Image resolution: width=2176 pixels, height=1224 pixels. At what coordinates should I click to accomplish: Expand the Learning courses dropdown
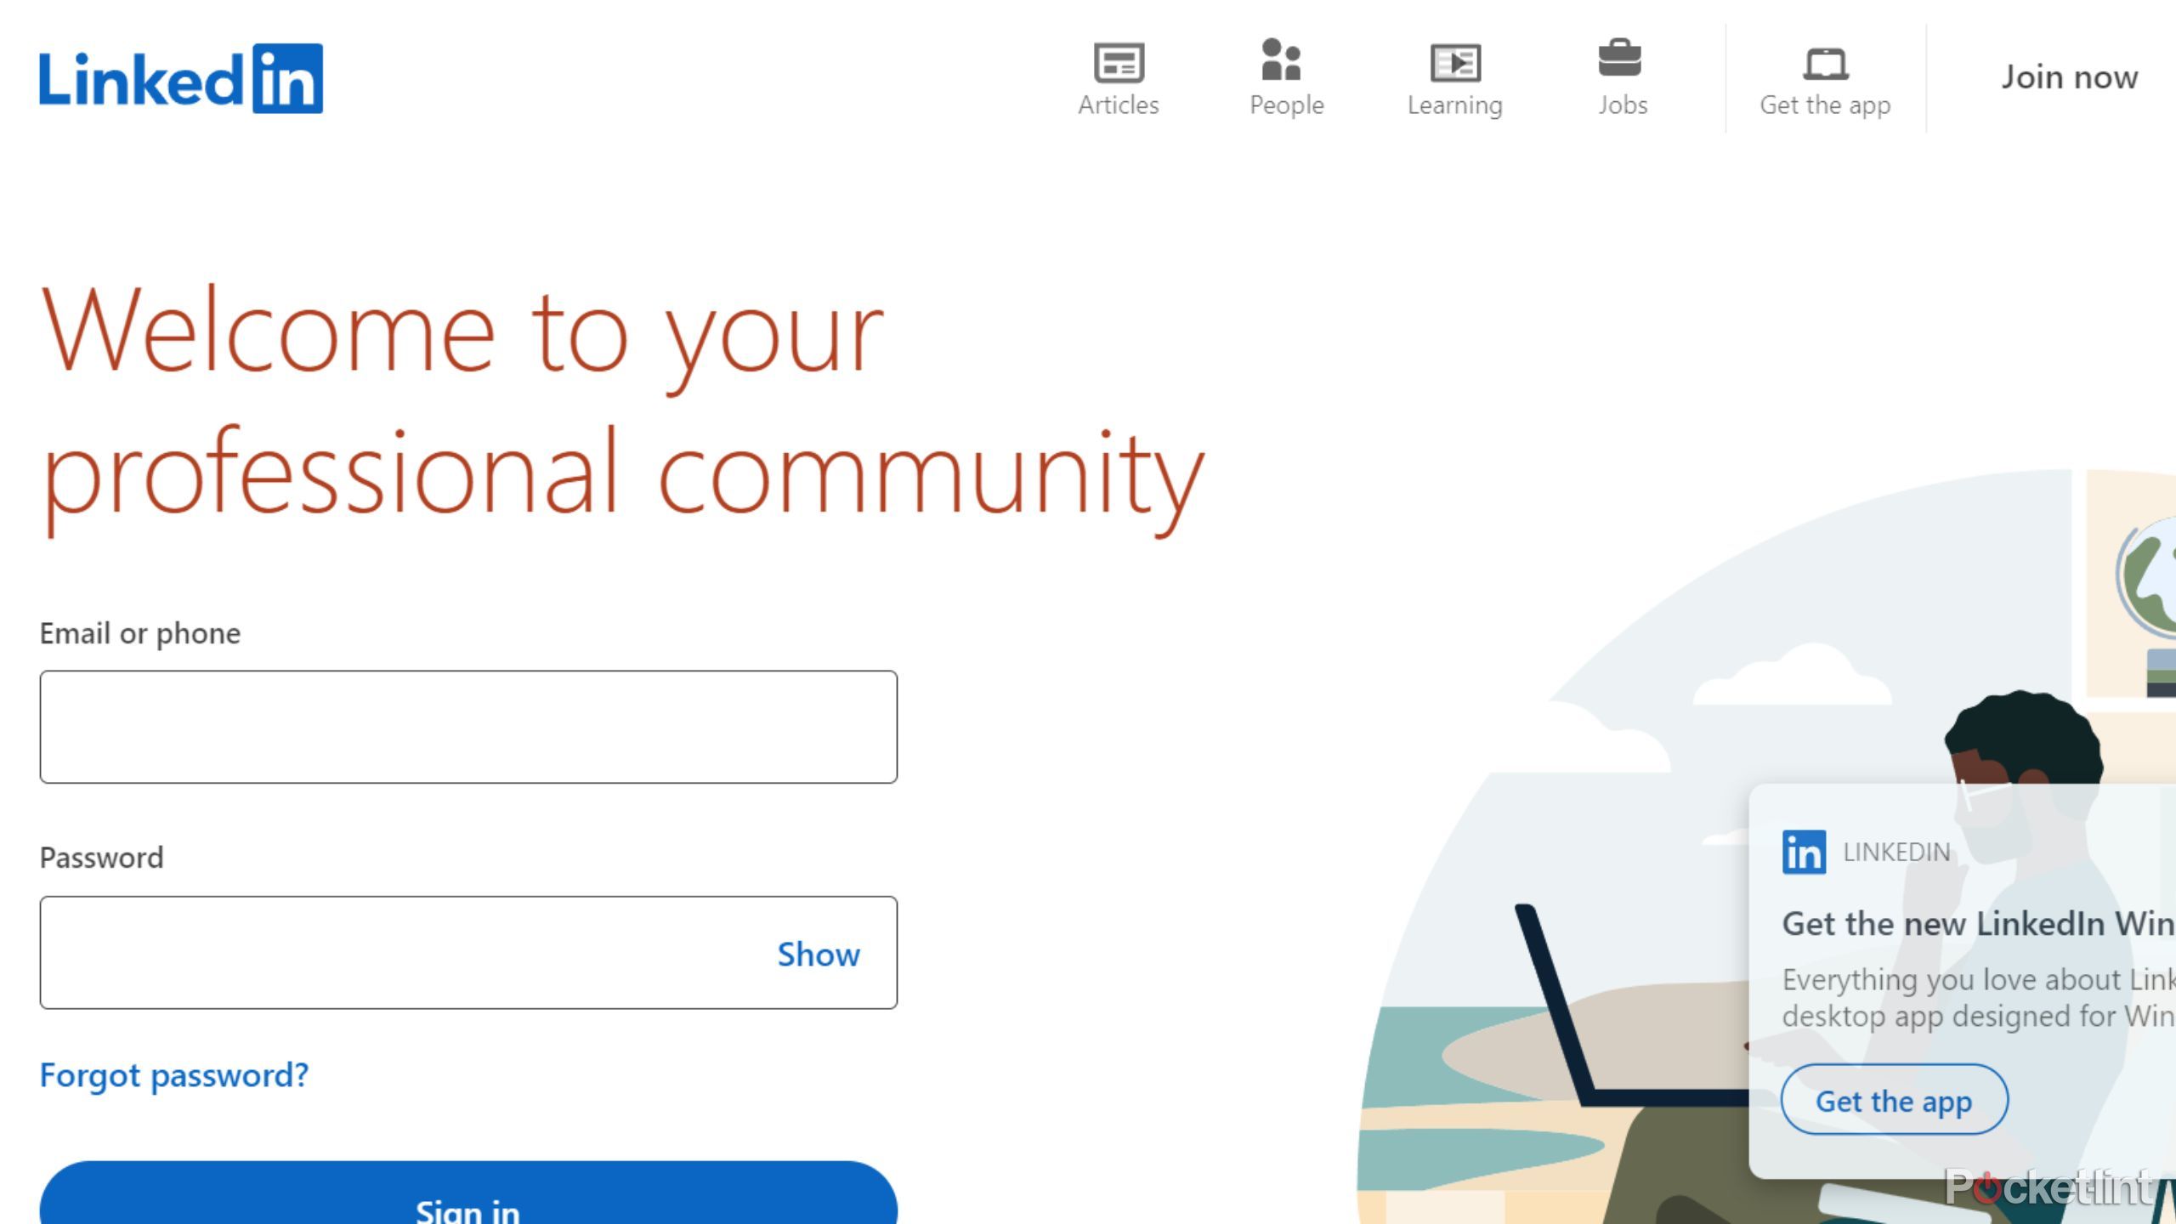[x=1454, y=76]
